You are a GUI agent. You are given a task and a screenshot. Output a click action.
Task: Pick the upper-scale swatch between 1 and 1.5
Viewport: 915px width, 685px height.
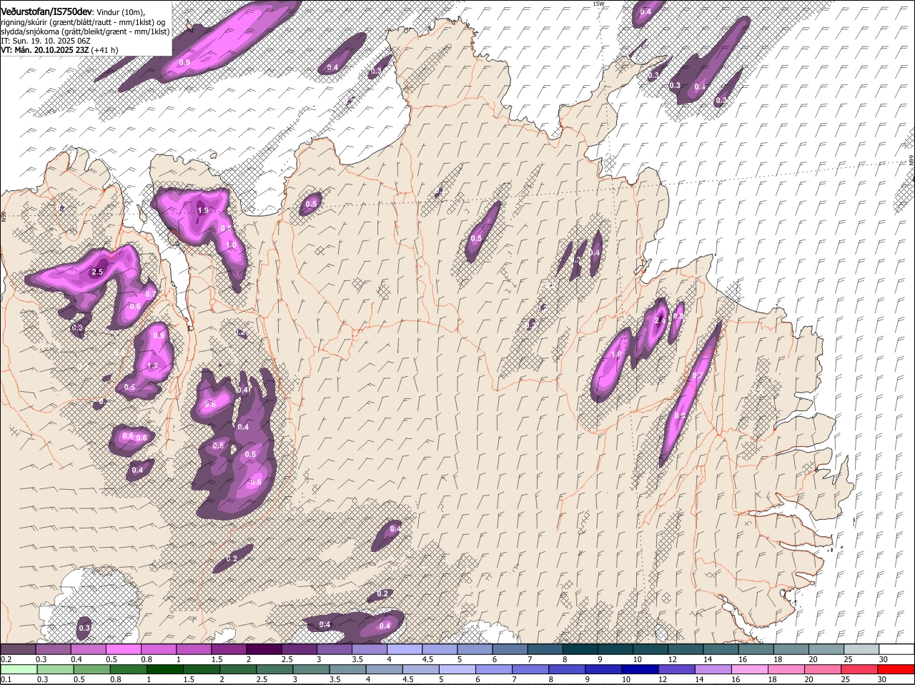coord(193,649)
